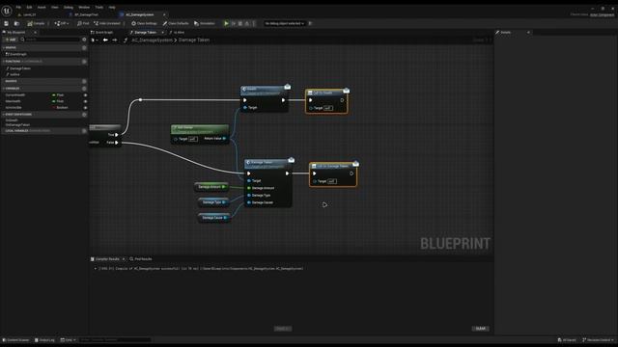Image resolution: width=618 pixels, height=347 pixels.
Task: Click the Return Value pin
Action: point(224,139)
